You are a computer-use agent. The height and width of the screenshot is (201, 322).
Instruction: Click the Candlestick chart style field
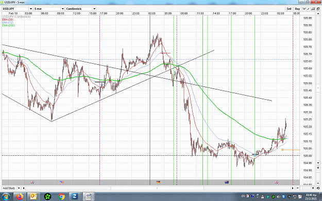(79, 9)
